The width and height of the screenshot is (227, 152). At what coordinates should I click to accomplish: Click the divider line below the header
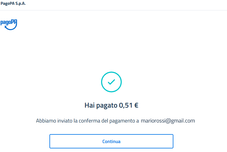coord(113,10)
